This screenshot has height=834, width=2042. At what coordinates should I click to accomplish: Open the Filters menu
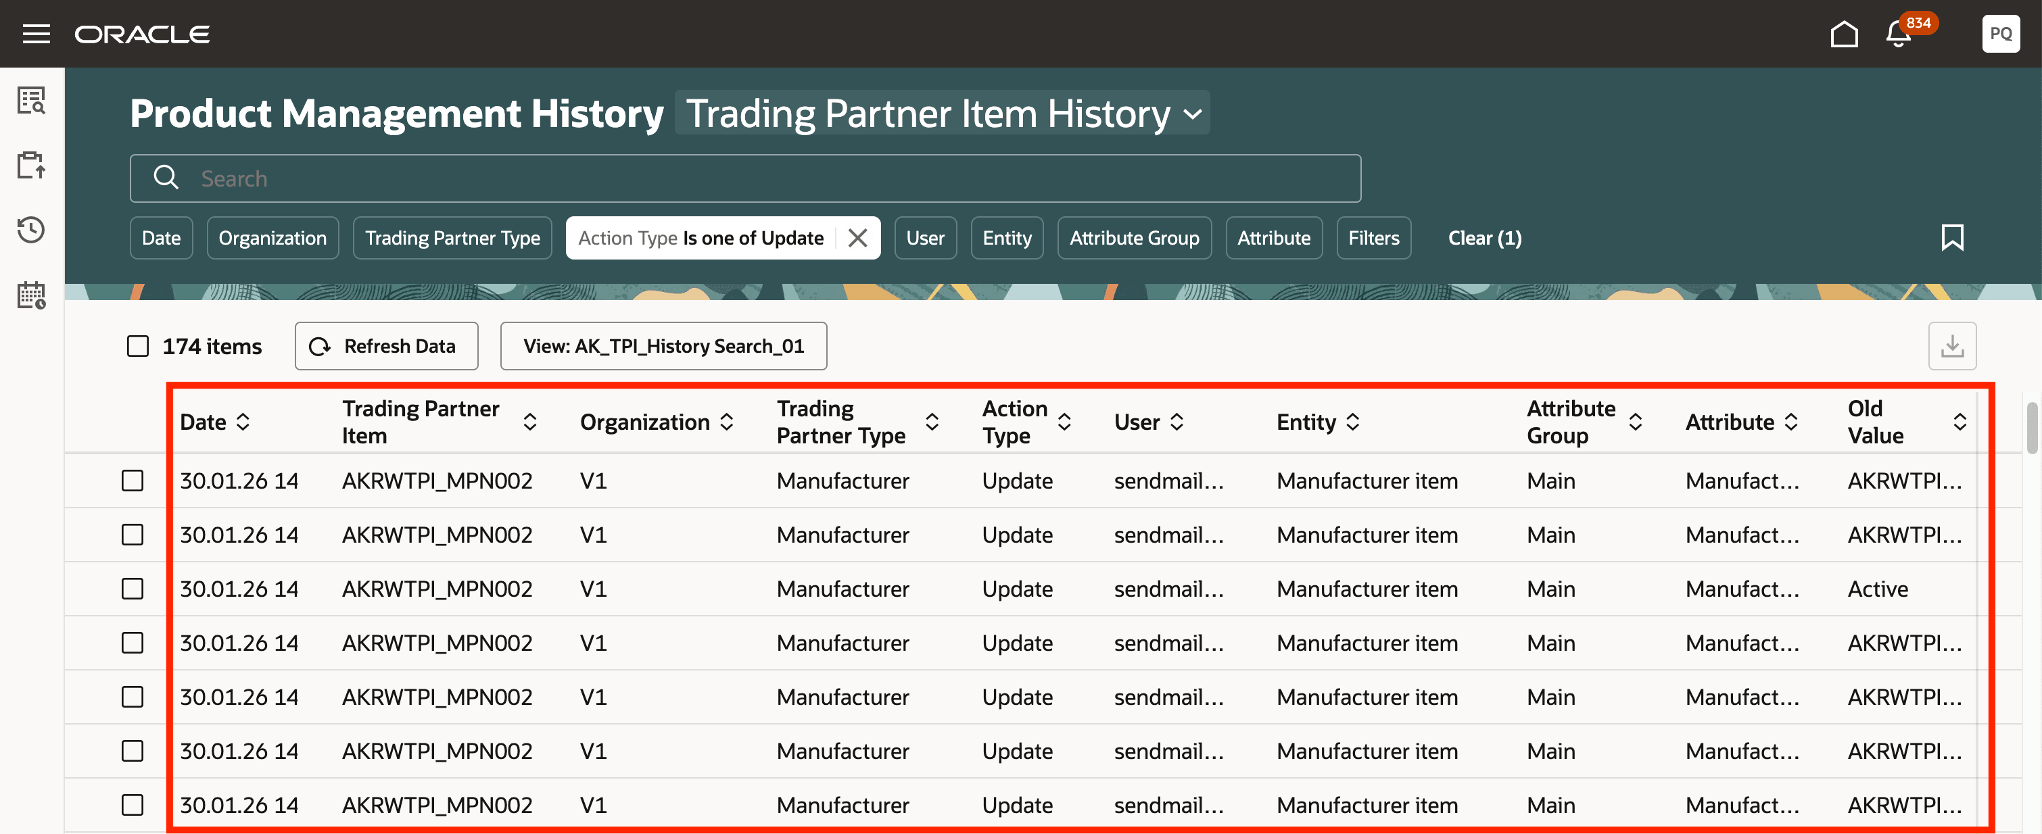tap(1373, 237)
